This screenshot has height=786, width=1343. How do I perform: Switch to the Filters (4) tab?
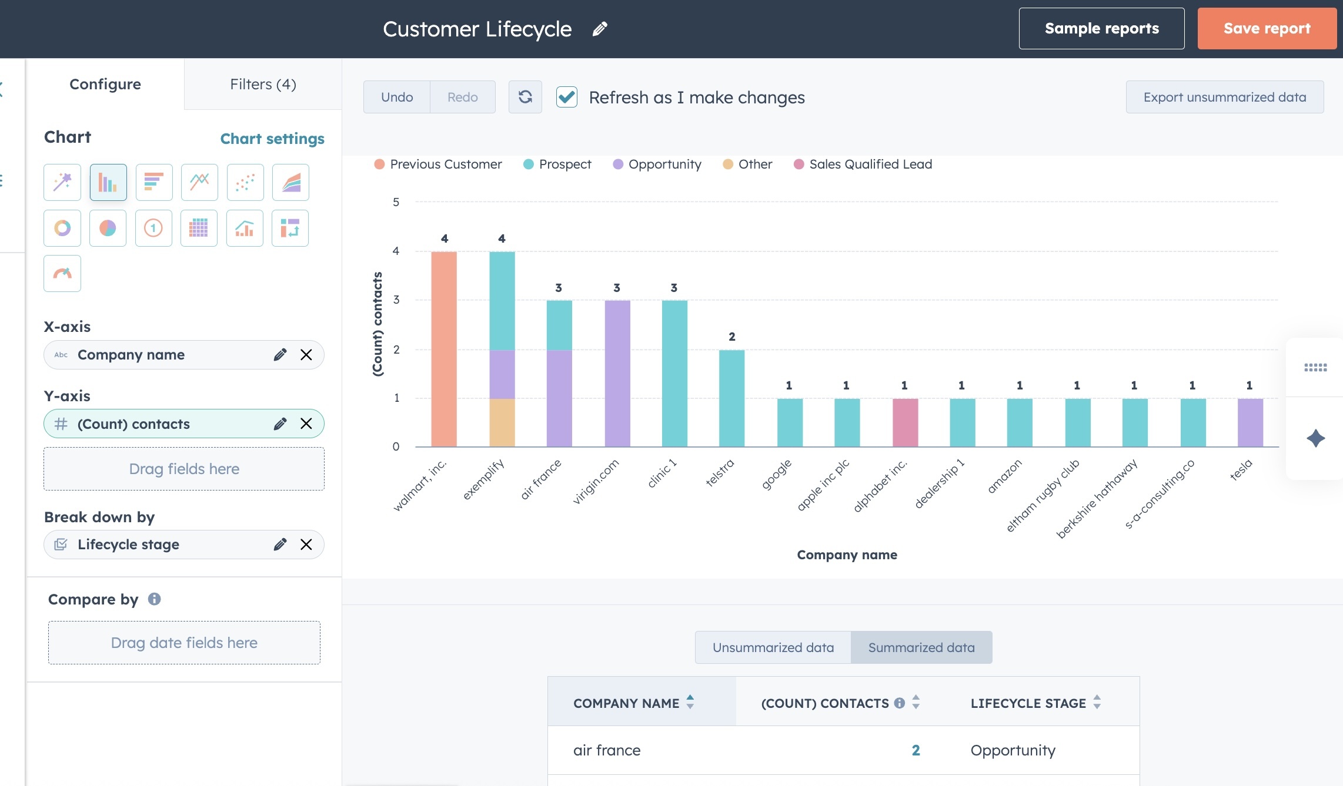click(263, 84)
